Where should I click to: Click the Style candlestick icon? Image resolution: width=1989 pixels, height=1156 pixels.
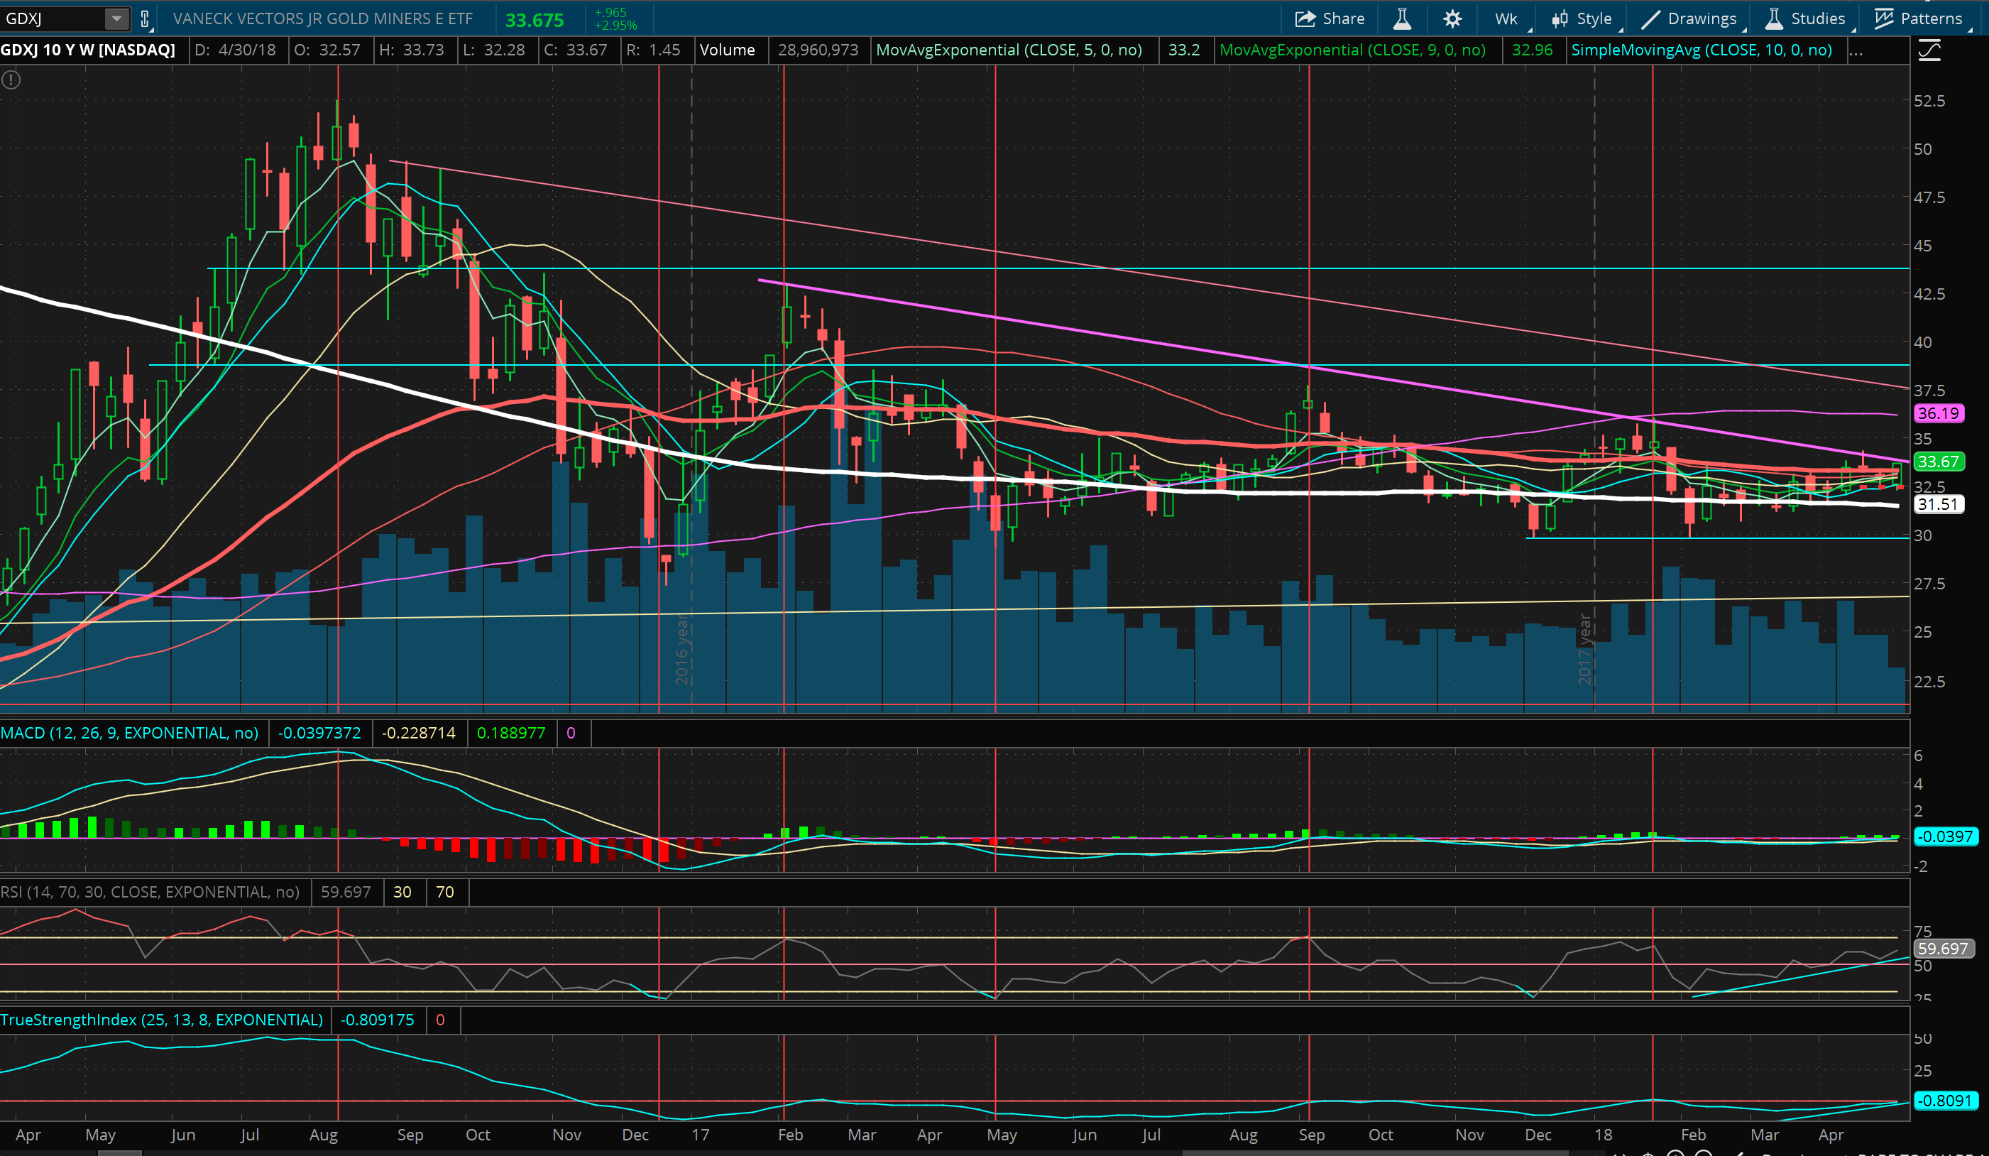[x=1560, y=18]
